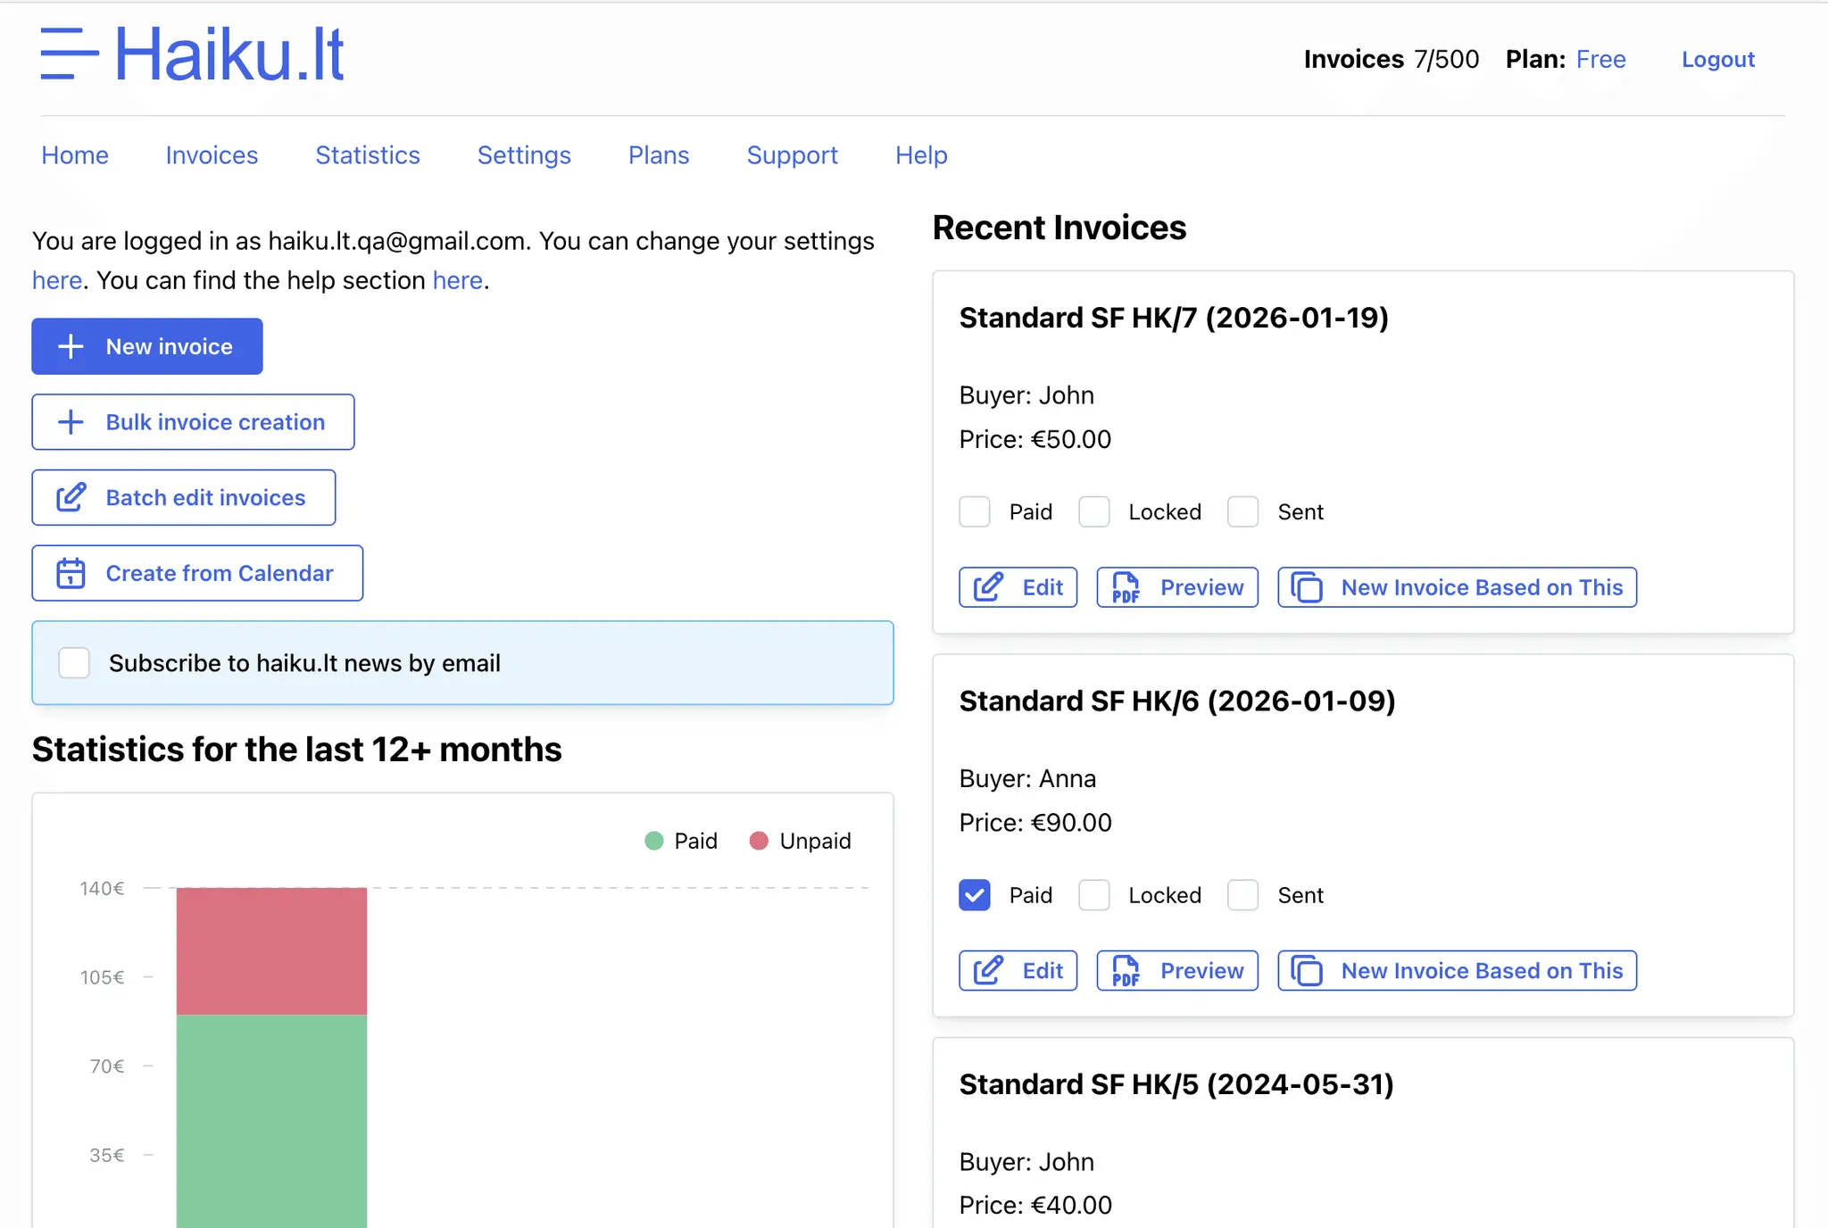Click the 35€ axis label
Viewport: 1828px width, 1228px height.
point(106,1155)
